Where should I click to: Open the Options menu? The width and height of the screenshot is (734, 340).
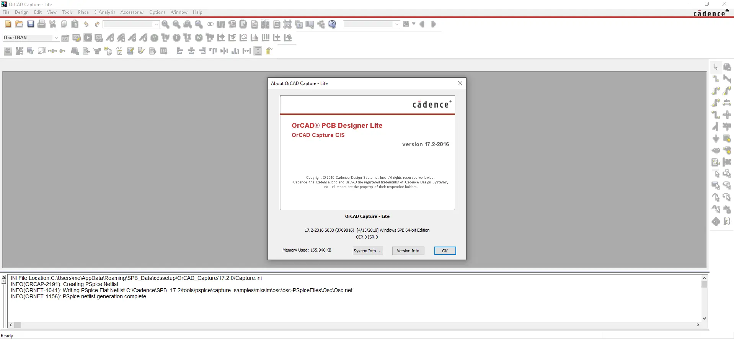[x=157, y=12]
